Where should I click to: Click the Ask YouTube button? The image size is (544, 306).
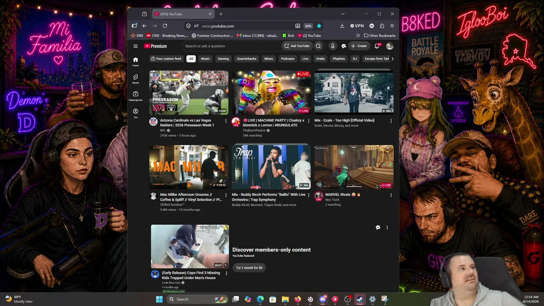click(297, 46)
